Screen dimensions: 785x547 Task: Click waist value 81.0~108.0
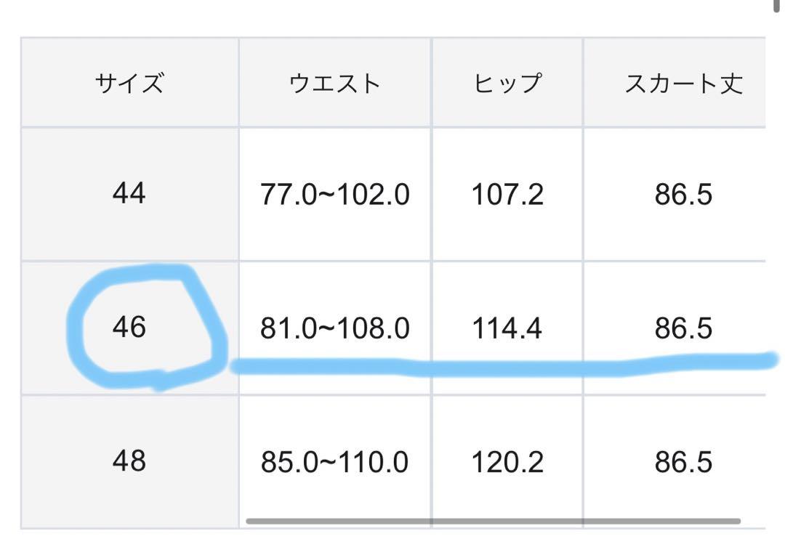335,328
